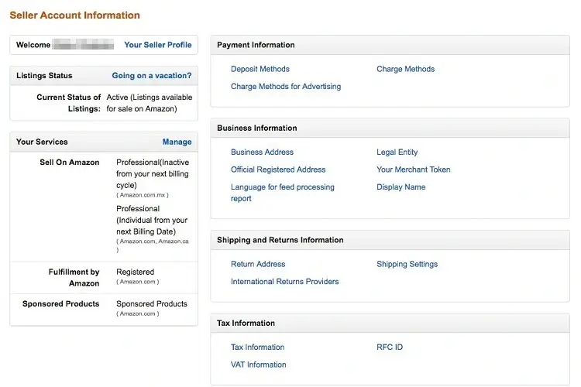Click '( Amazon.com, Amazon.ca )' marketplace text
This screenshot has width=581, height=387.
click(x=153, y=245)
